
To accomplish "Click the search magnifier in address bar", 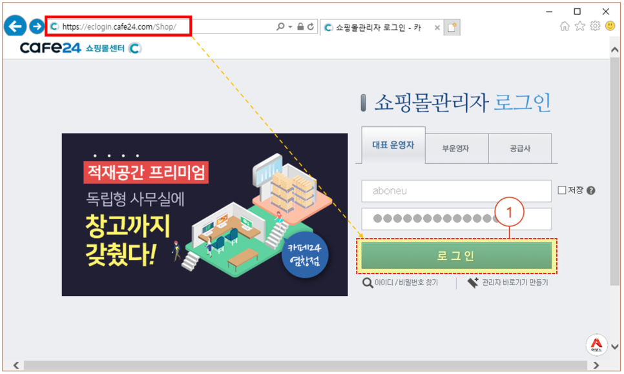I will [280, 26].
